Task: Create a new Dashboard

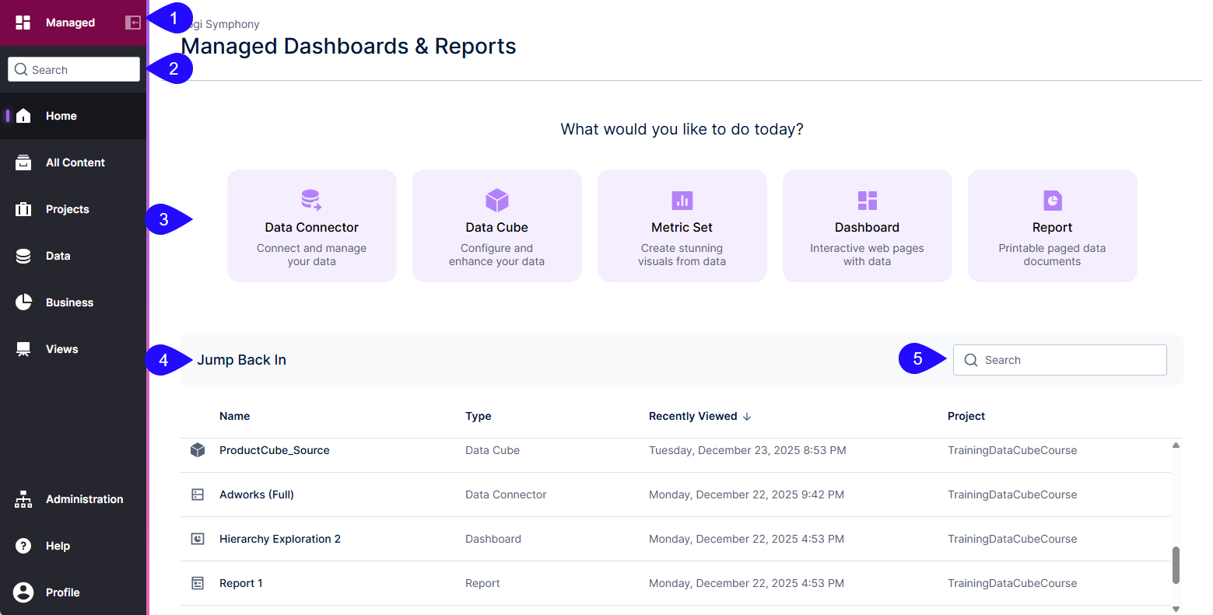Action: (867, 225)
